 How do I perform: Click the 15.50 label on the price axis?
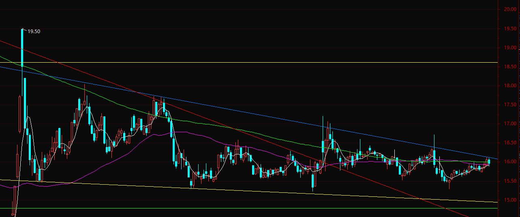point(509,181)
